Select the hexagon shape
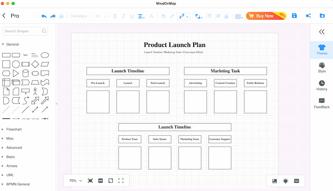This screenshot has width=333, height=191. click(6, 73)
